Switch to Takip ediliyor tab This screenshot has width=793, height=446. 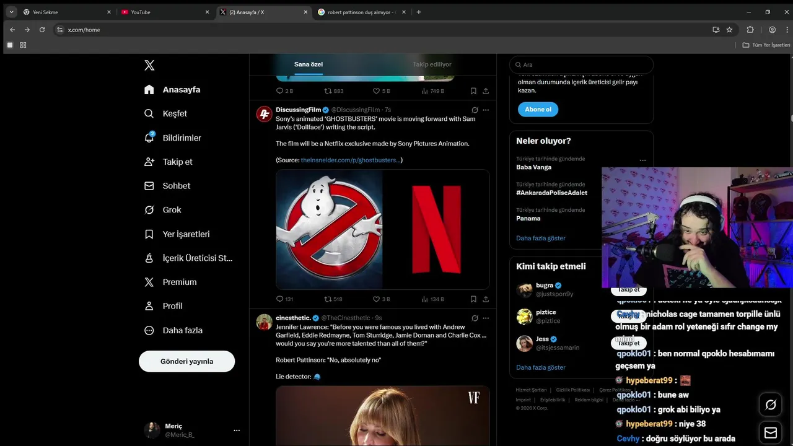(x=432, y=64)
